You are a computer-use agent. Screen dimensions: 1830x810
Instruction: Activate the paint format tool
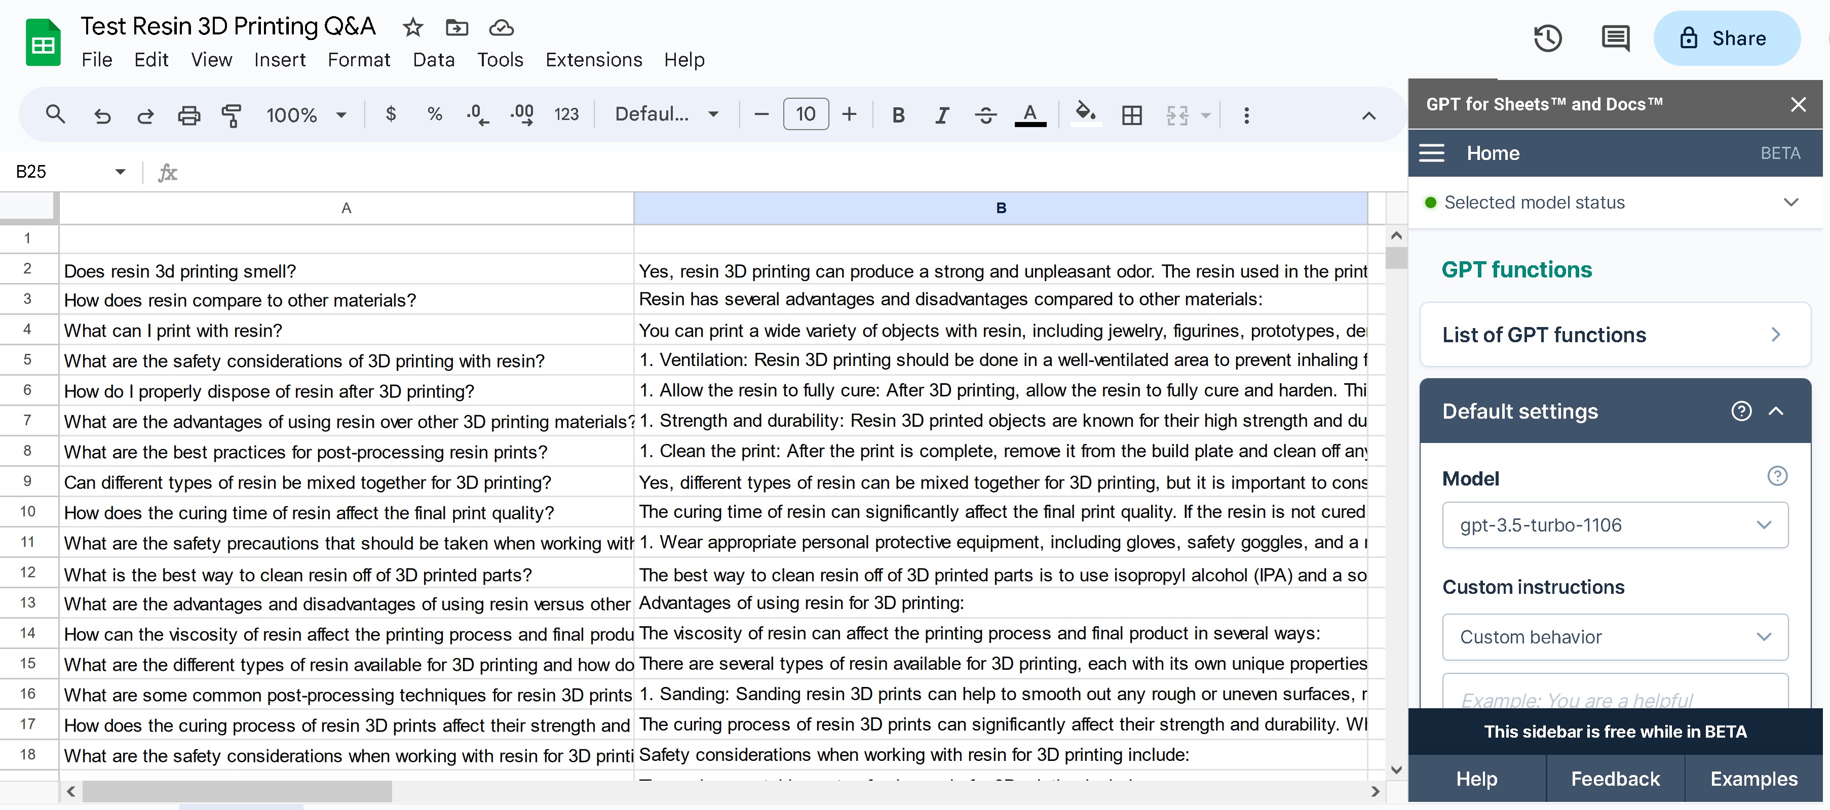click(232, 115)
